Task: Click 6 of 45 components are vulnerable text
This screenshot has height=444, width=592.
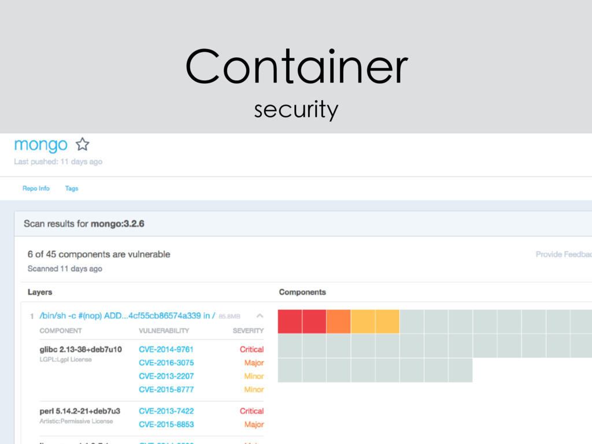Action: 99,254
